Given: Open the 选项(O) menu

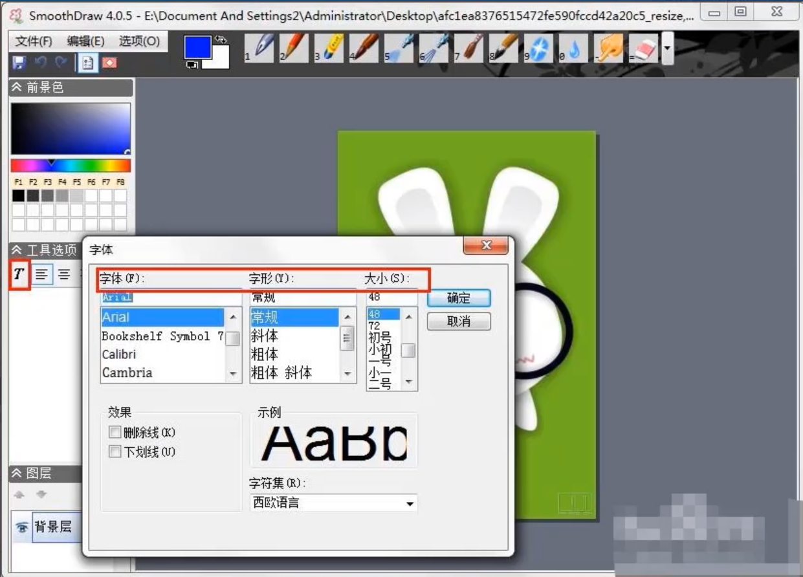Looking at the screenshot, I should click(139, 41).
